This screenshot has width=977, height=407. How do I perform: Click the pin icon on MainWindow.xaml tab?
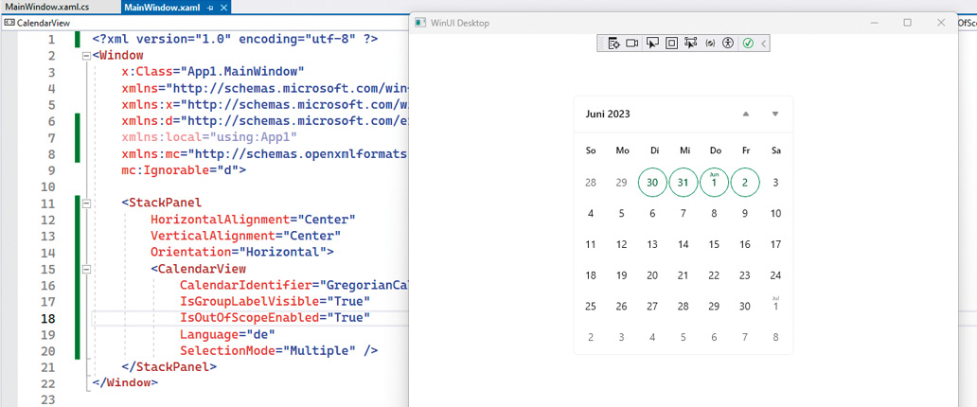pos(210,8)
